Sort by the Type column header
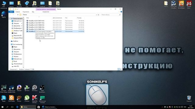This screenshot has width=195, height=109. [x=66, y=18]
